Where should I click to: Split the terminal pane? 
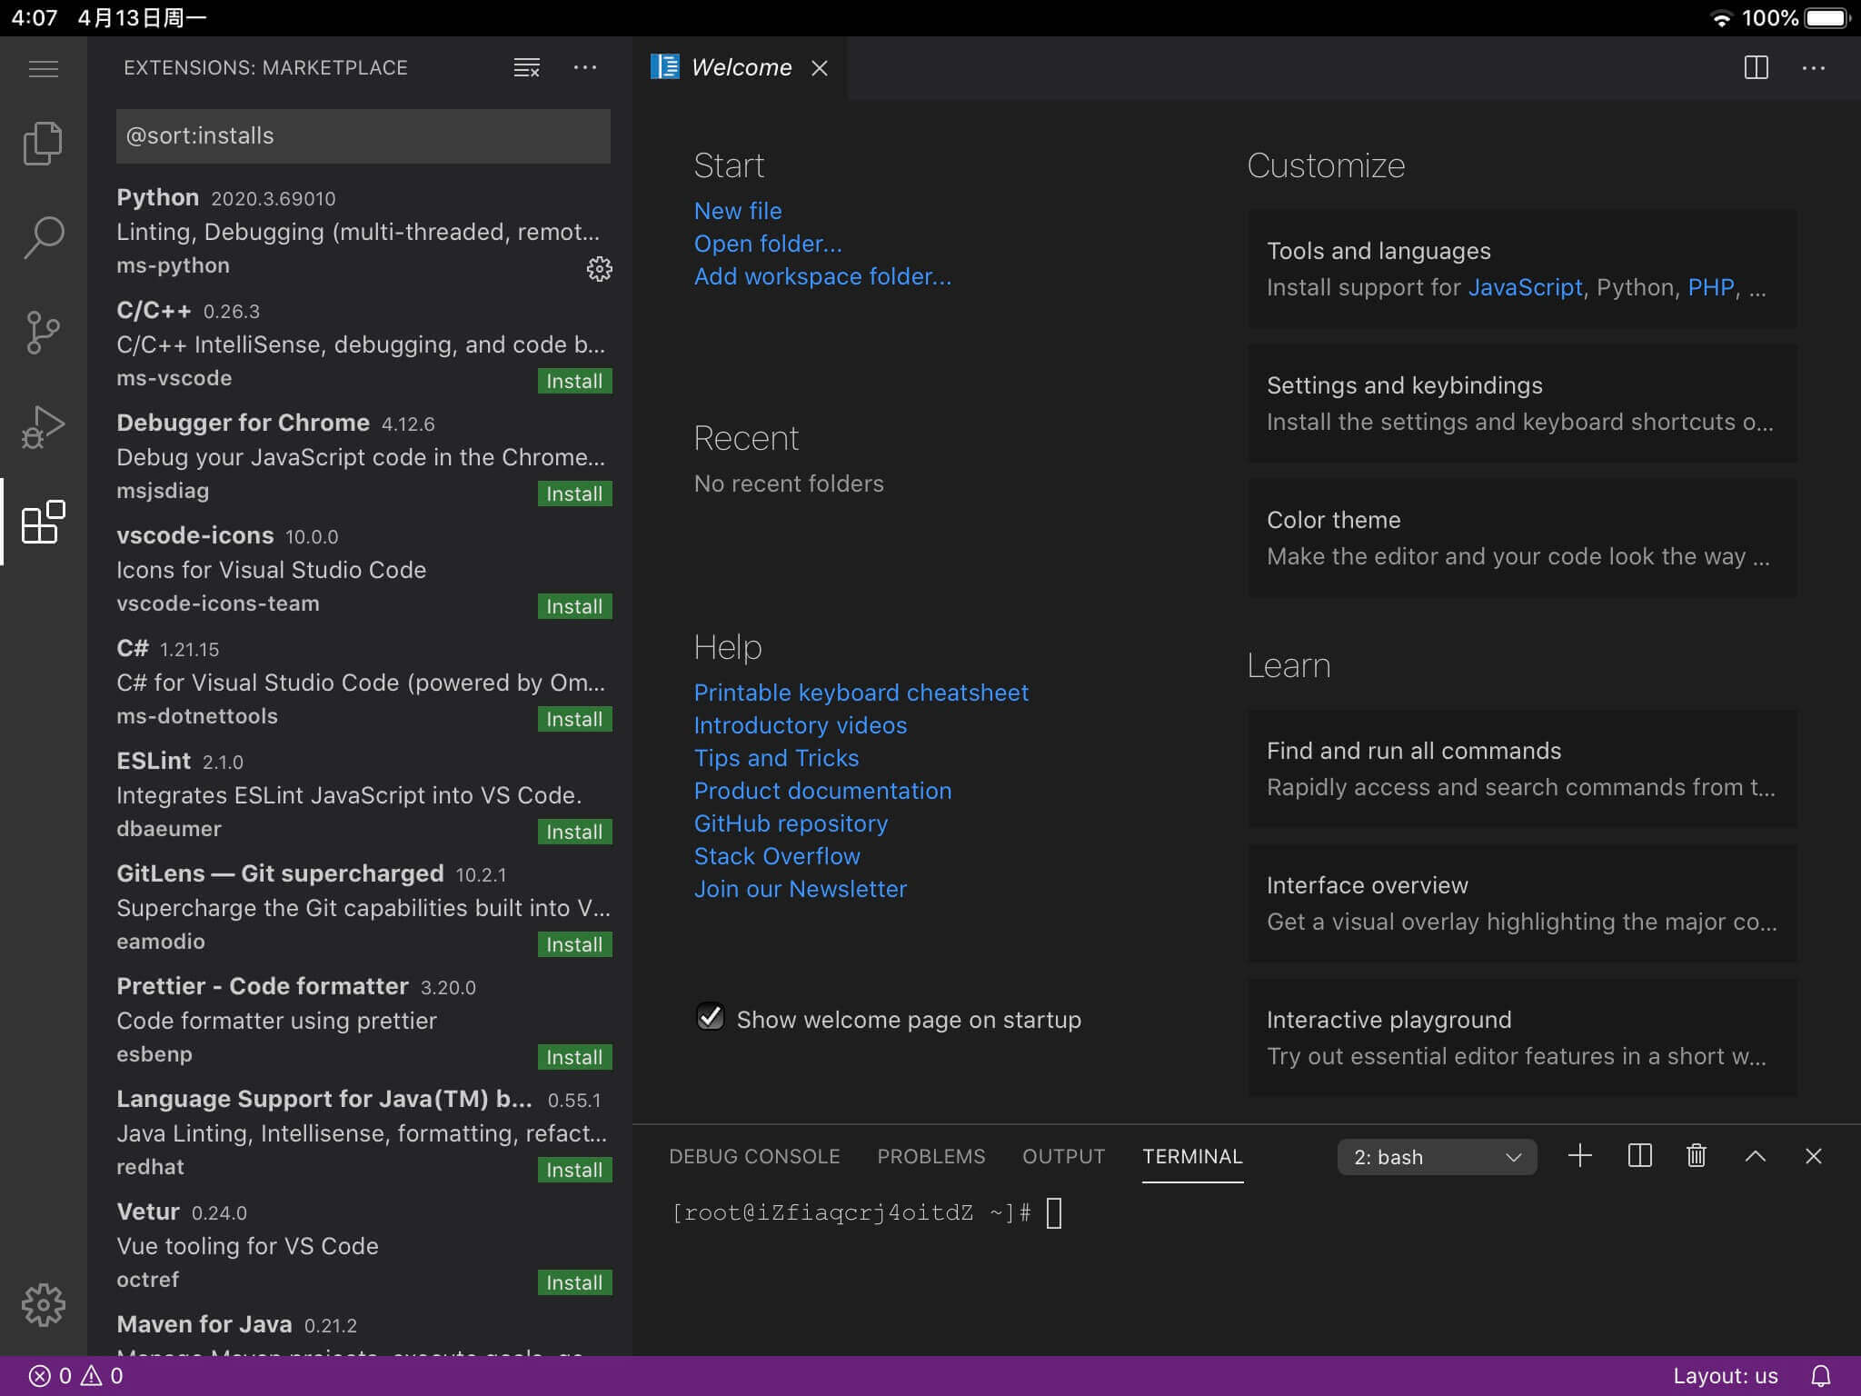(x=1639, y=1156)
